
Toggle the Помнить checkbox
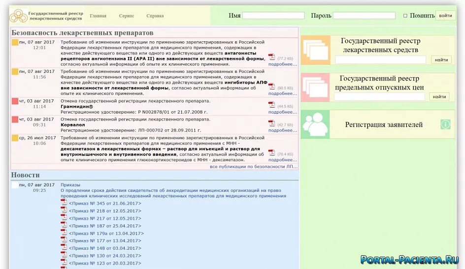[x=405, y=16]
